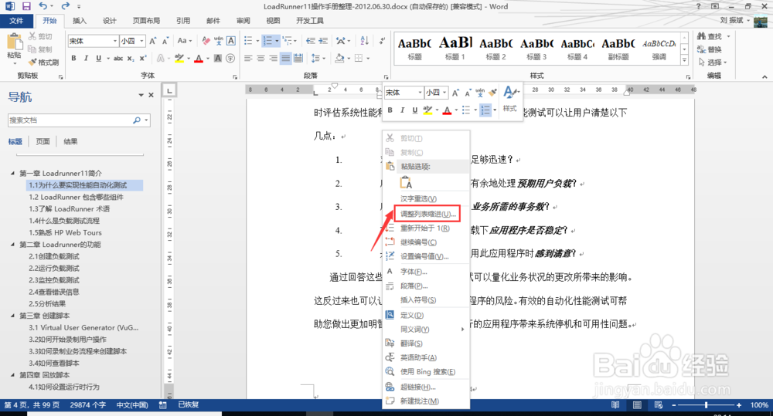Open the Borders dropdown arrow

pyautogui.click(x=368, y=58)
